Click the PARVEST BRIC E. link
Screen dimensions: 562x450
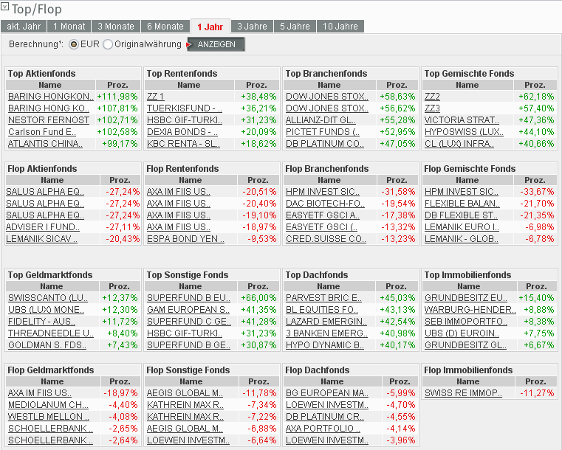click(323, 297)
